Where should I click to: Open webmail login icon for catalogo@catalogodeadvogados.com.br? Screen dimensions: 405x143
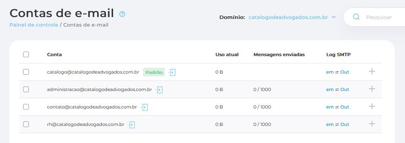[x=172, y=72]
